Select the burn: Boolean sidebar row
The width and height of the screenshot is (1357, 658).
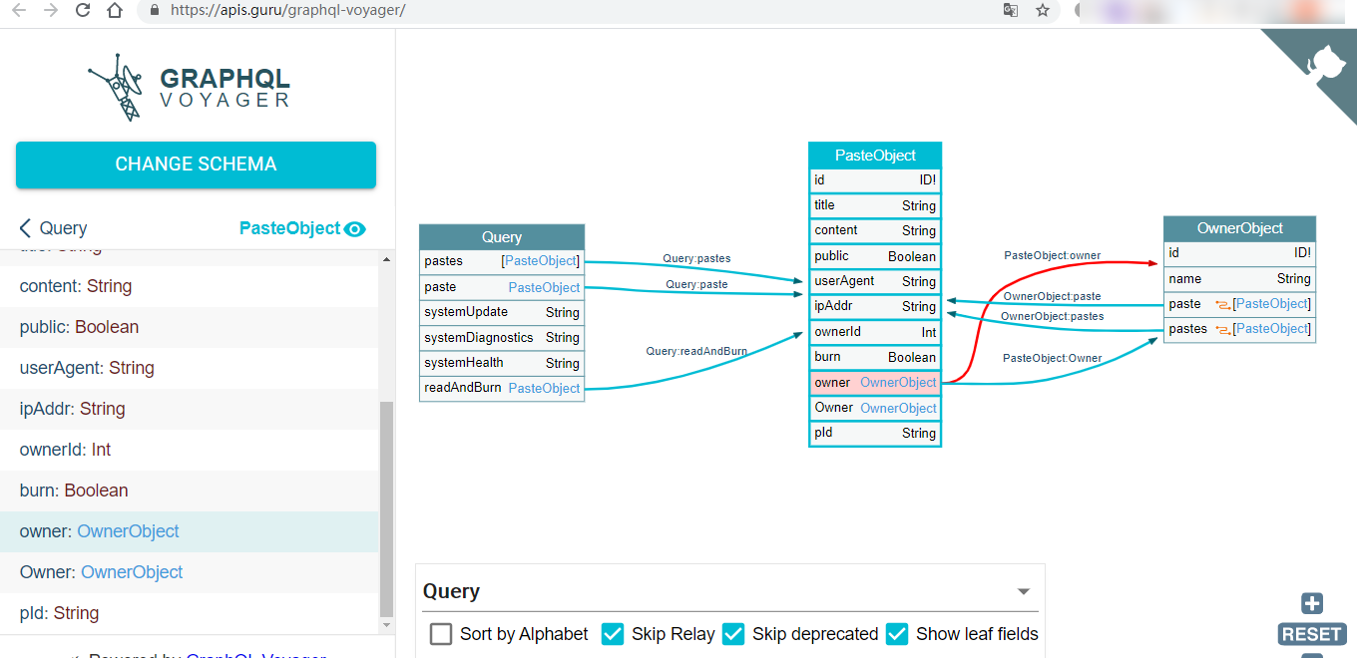[x=190, y=491]
